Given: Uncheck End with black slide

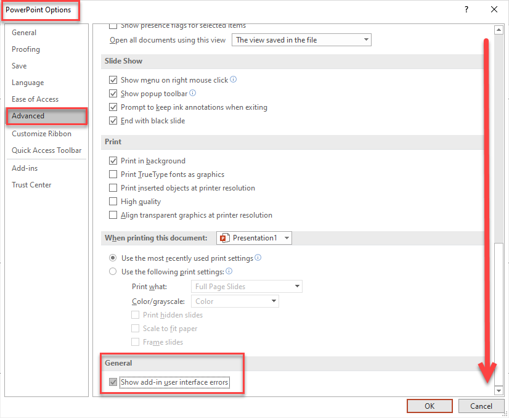Looking at the screenshot, I should coord(113,121).
